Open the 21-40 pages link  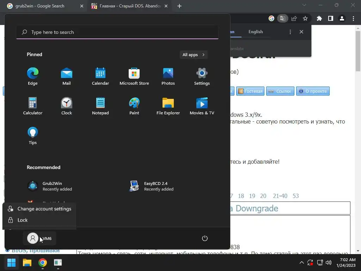pyautogui.click(x=280, y=196)
